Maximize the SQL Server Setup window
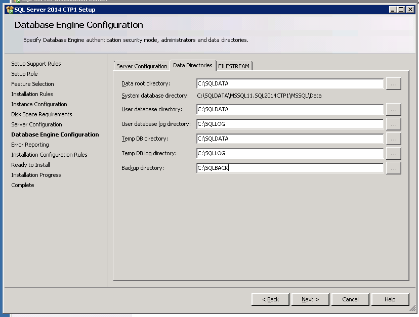Image resolution: width=419 pixels, height=317 pixels. pyautogui.click(x=401, y=9)
